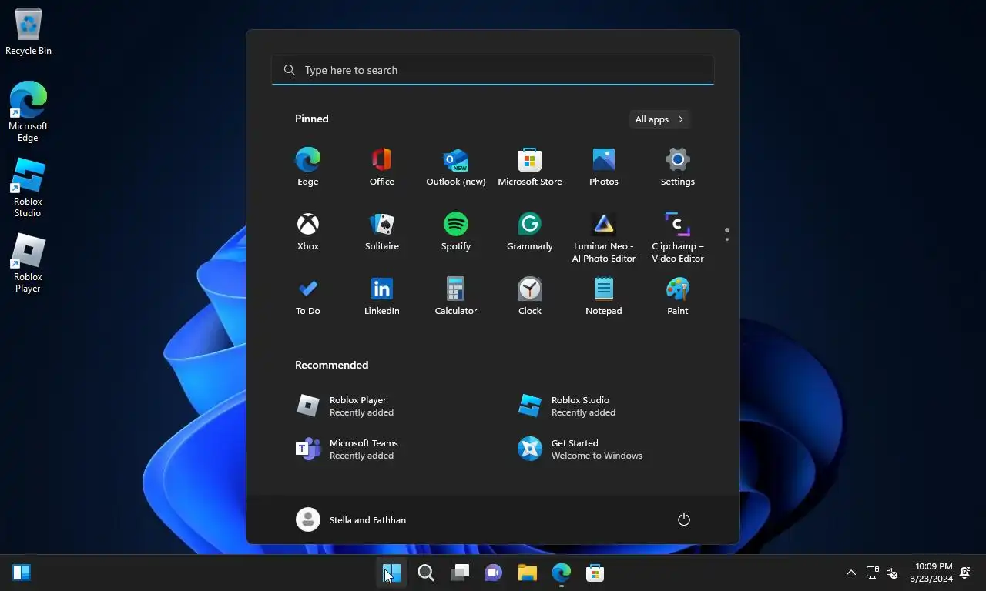Launch Notepad from pinned apps
Image resolution: width=986 pixels, height=591 pixels.
tap(603, 296)
